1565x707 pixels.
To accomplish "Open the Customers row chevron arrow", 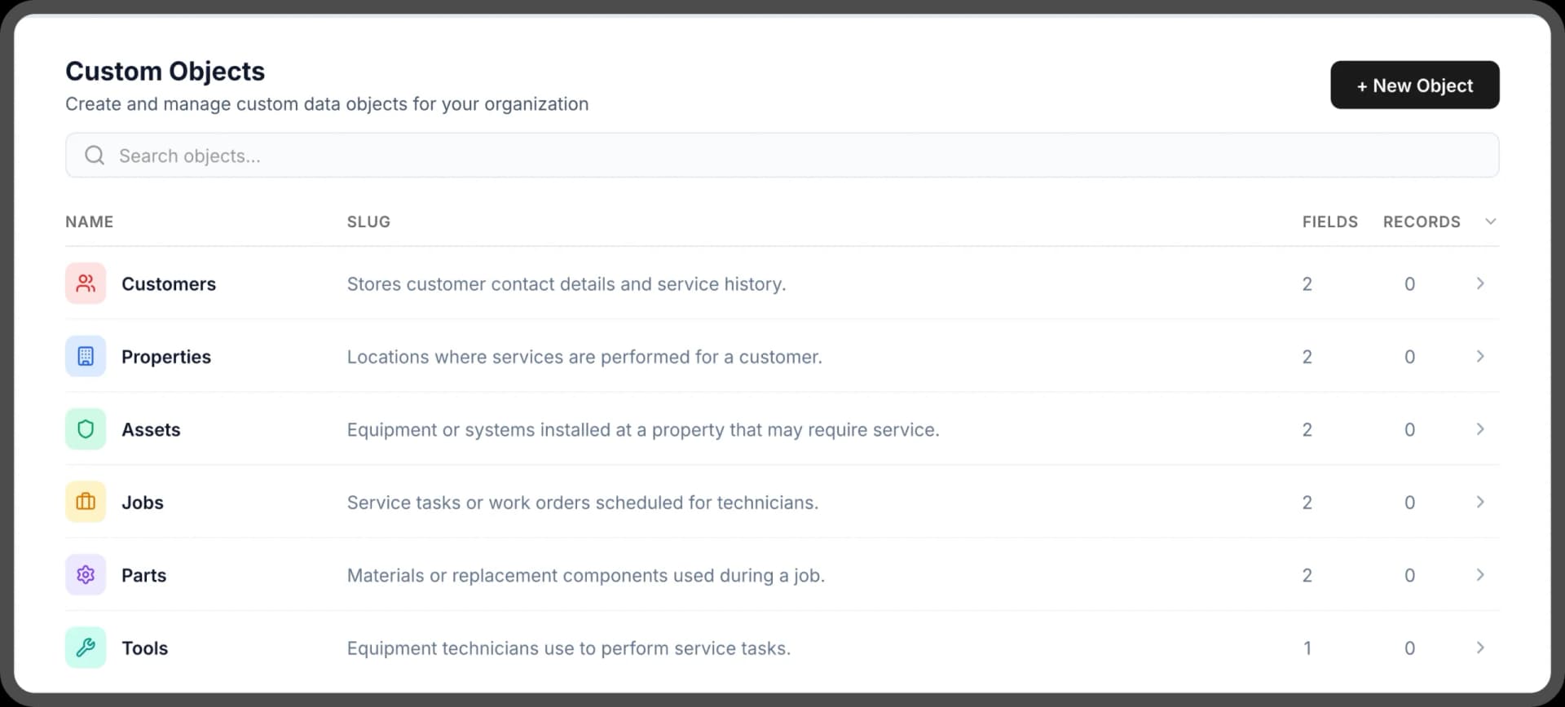I will click(1480, 283).
